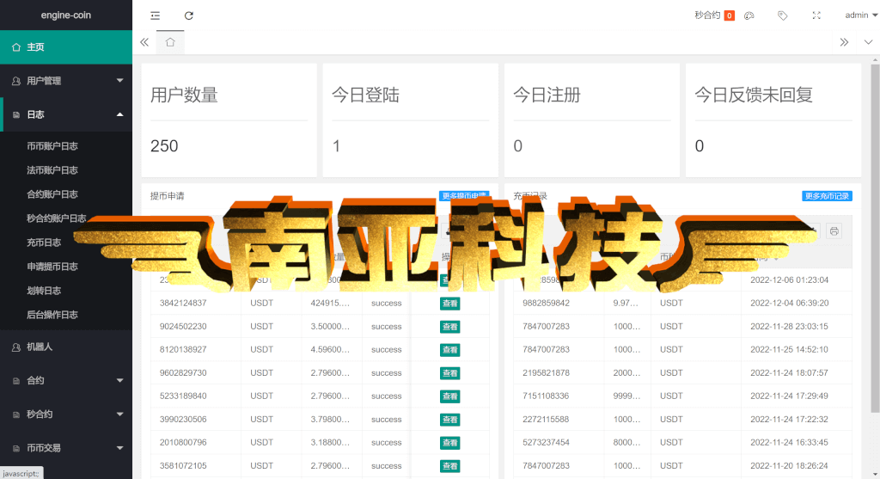Collapse the sidebar with the menu icon
Viewport: 880px width, 479px height.
[155, 15]
